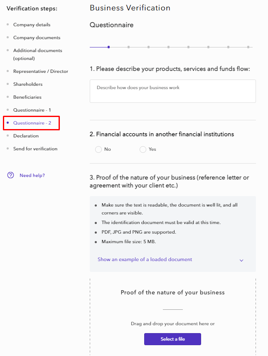This screenshot has height=356, width=268.
Task: Switch to Questionnaire - 1 step
Action: click(32, 110)
